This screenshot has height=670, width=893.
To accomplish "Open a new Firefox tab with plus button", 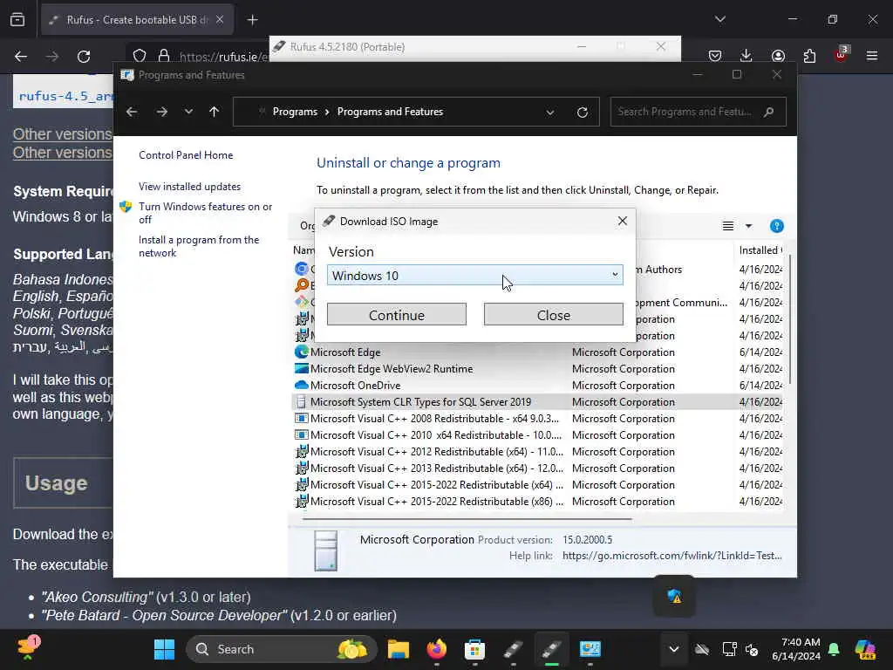I will pyautogui.click(x=252, y=20).
